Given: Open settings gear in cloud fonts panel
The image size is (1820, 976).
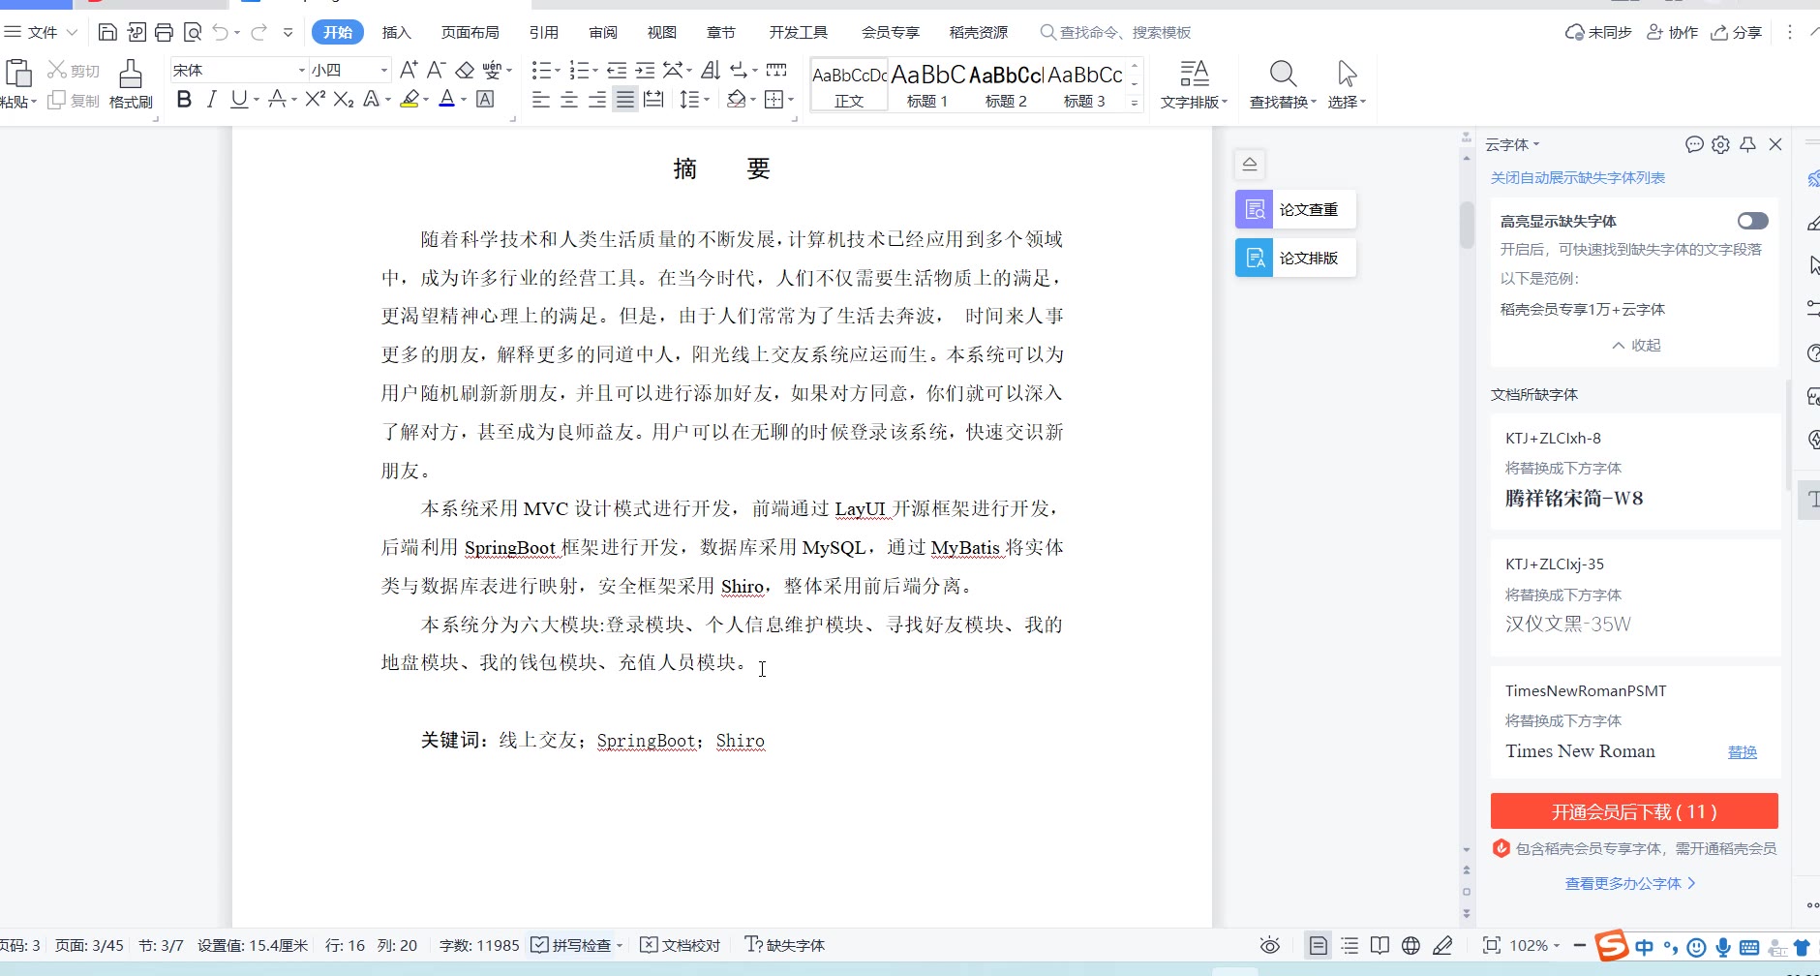Looking at the screenshot, I should [1720, 144].
